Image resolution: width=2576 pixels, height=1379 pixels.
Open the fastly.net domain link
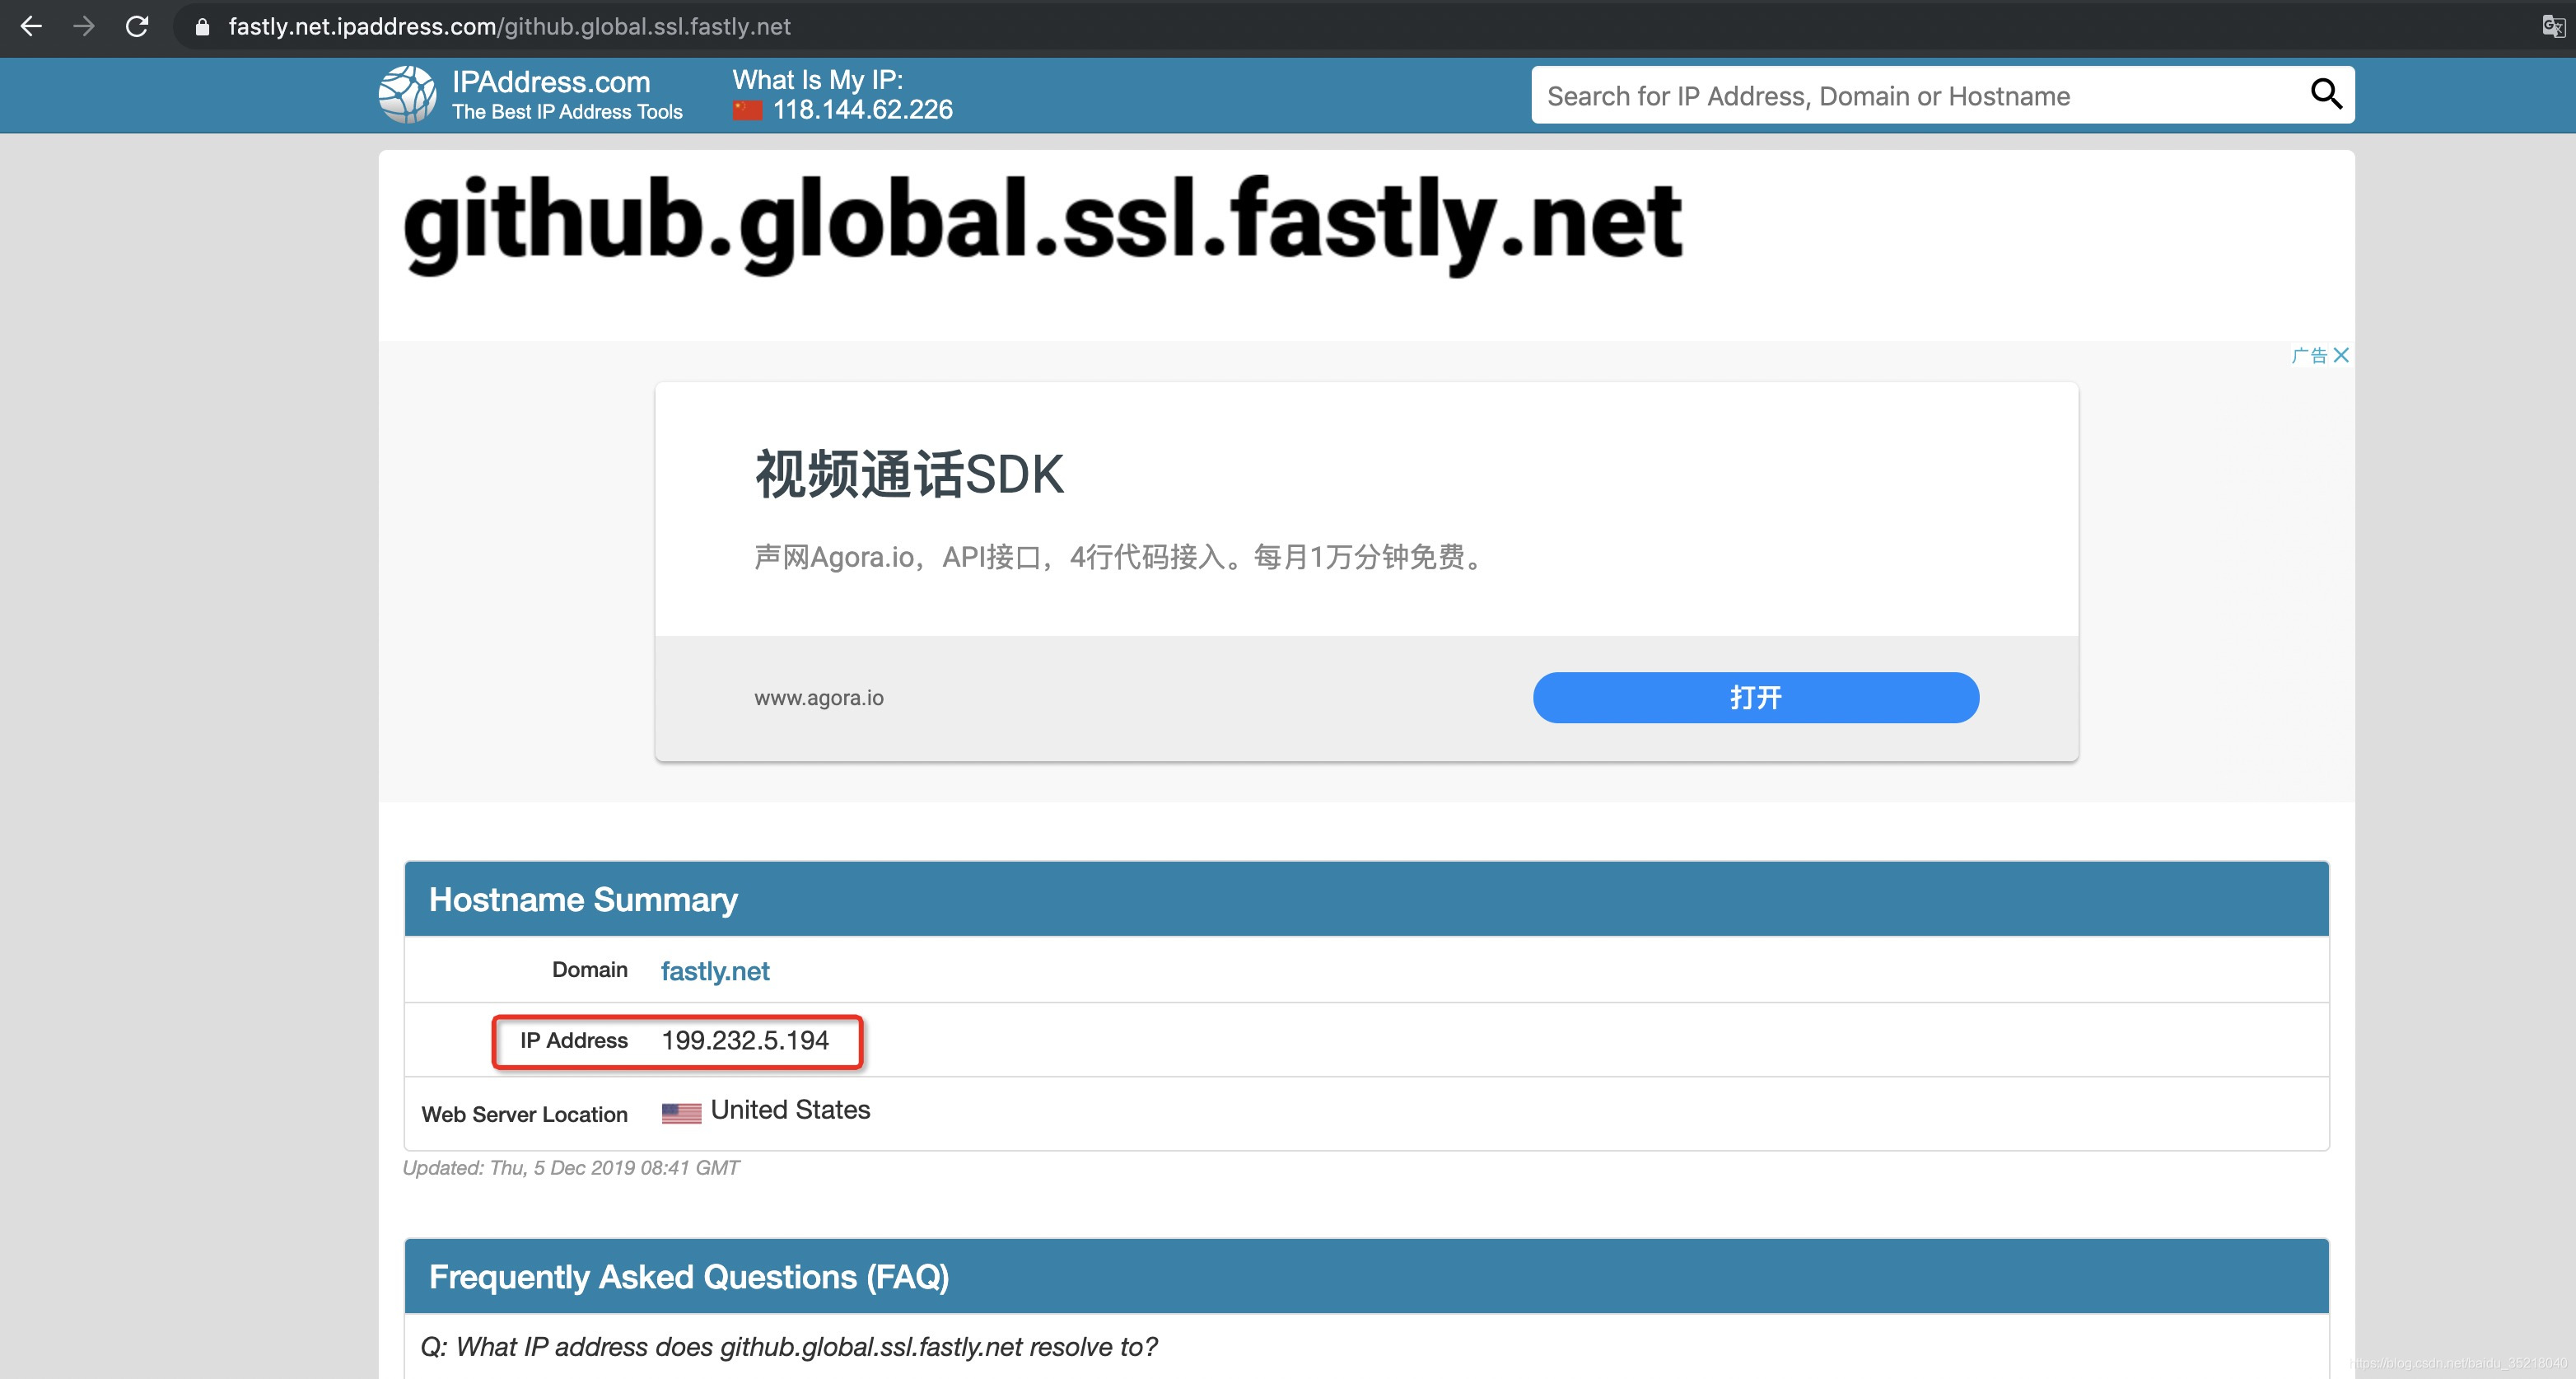714,970
